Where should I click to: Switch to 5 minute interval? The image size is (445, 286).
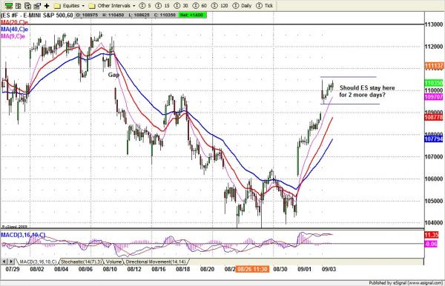coord(145,6)
